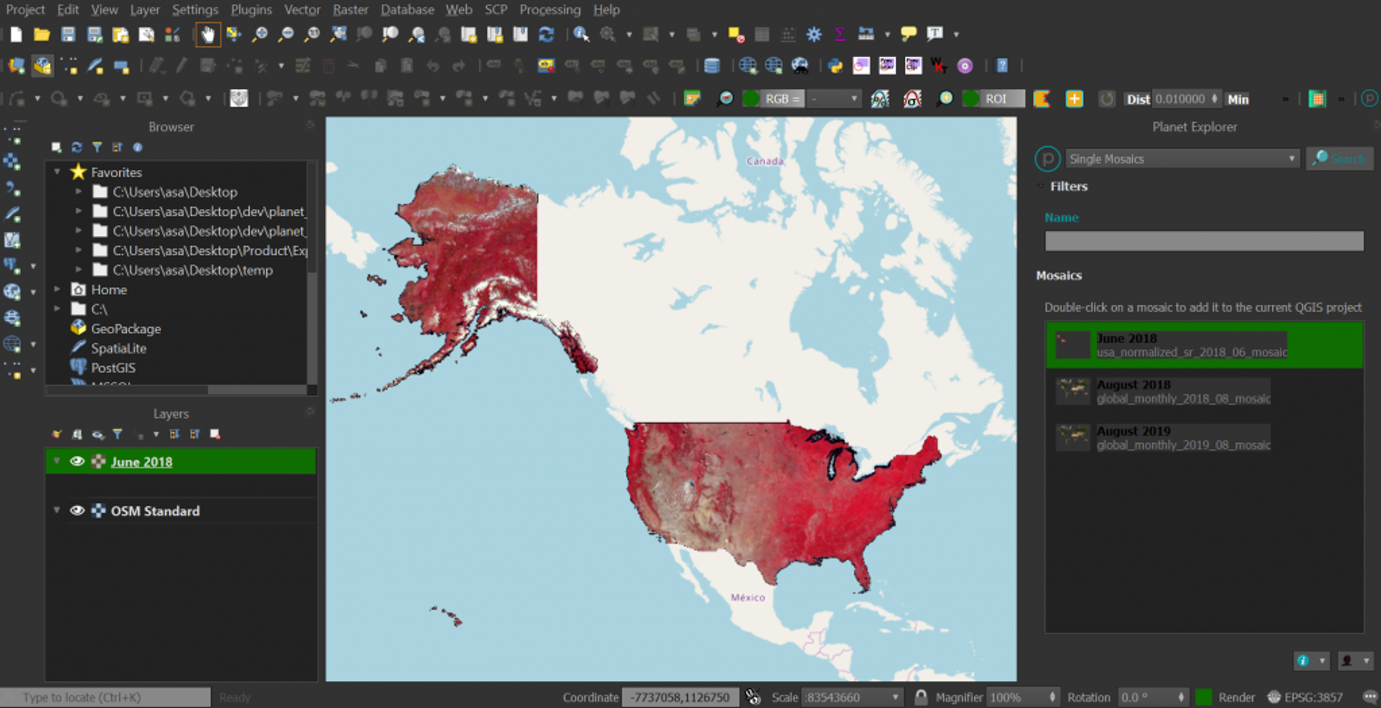The height and width of the screenshot is (708, 1381).
Task: Select August 2019 global monthly mosaic
Action: pyautogui.click(x=1204, y=438)
